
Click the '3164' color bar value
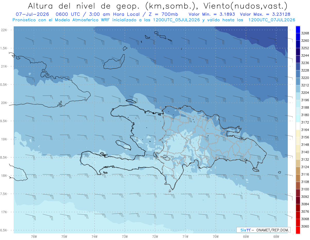click(305, 130)
